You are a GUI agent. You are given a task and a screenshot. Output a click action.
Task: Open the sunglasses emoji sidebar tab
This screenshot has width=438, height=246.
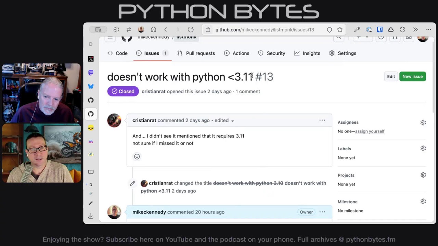tap(91, 128)
